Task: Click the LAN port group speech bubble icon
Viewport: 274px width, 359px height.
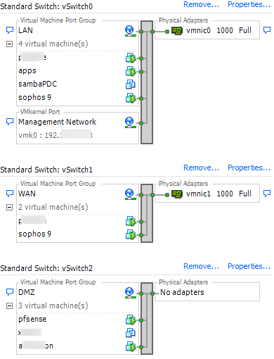Action: click(x=10, y=30)
